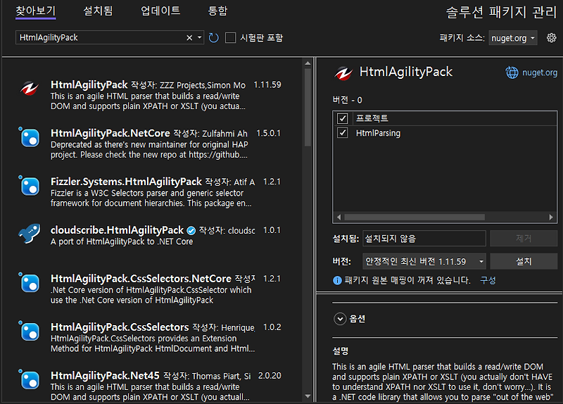Click the project list horizontal scrollbar
This screenshot has height=404, width=563.
[415, 217]
